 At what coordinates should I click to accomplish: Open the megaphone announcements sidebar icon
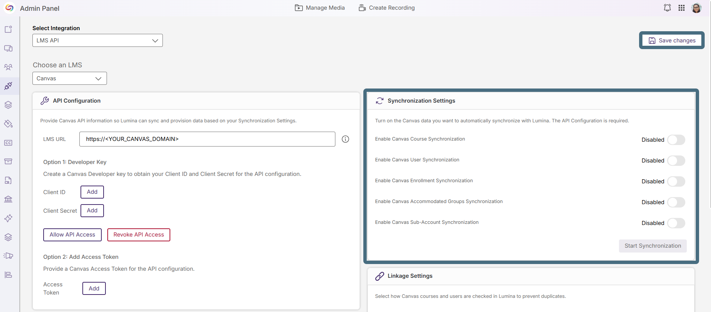tap(8, 256)
